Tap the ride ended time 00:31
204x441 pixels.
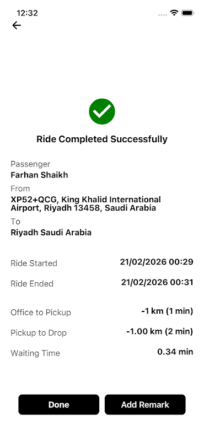(x=157, y=282)
